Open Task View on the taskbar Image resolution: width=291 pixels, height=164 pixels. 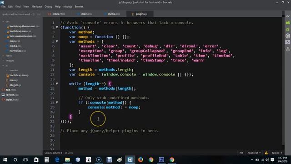25,160
